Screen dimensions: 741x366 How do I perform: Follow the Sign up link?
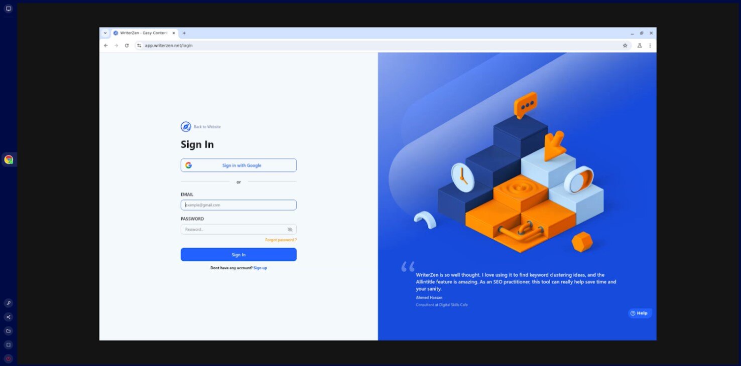coord(260,268)
